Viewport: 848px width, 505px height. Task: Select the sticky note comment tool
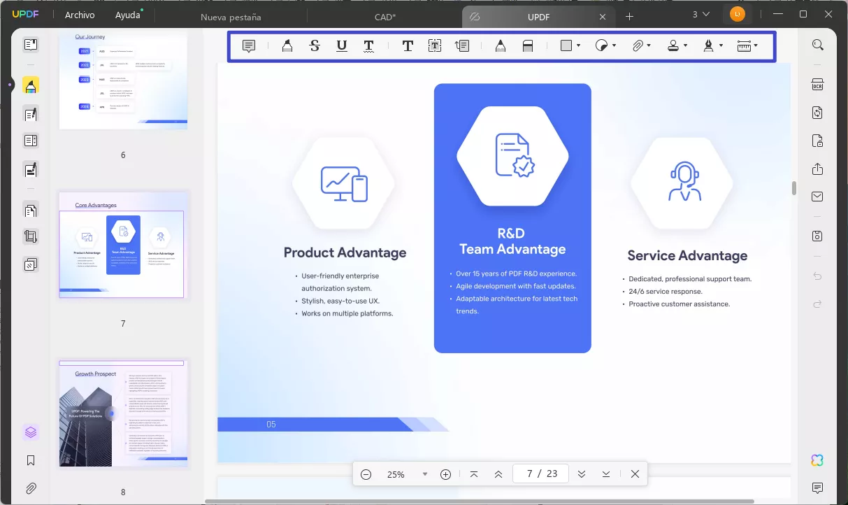248,46
